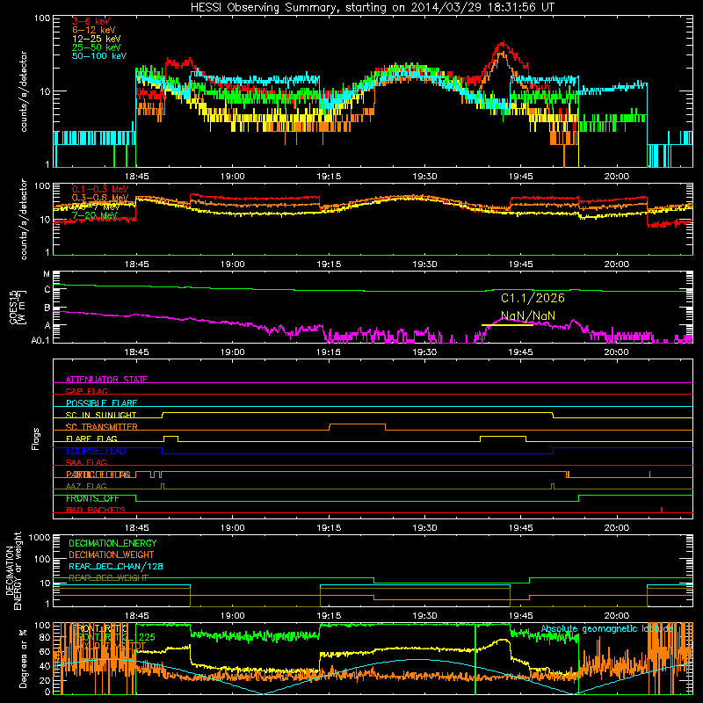Select the 3-6 keV legend label

pos(91,21)
